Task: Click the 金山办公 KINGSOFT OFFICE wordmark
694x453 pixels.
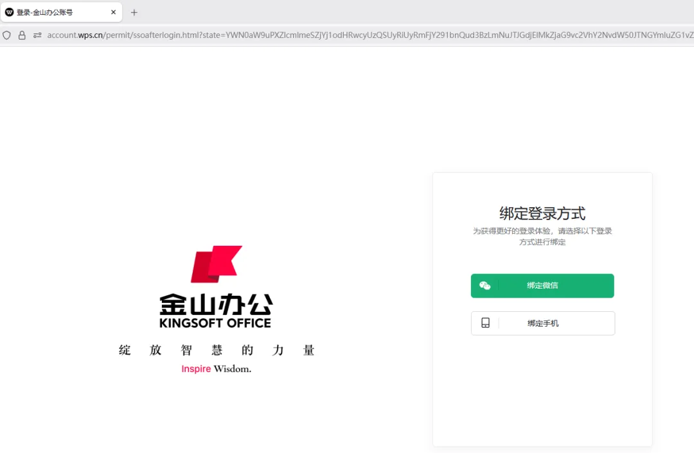Action: tap(215, 311)
